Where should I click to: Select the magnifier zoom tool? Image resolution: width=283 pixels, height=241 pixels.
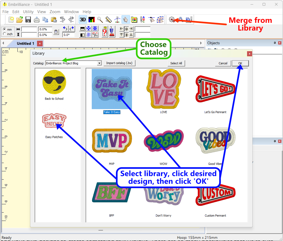[x=100, y=20]
